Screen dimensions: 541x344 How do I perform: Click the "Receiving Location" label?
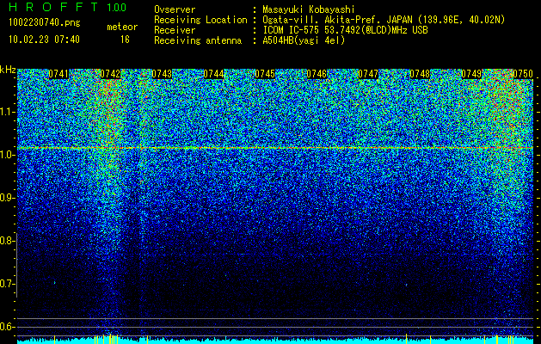(200, 20)
